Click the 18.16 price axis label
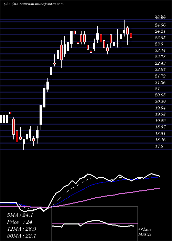This screenshot has height=241, width=172. tap(160, 140)
